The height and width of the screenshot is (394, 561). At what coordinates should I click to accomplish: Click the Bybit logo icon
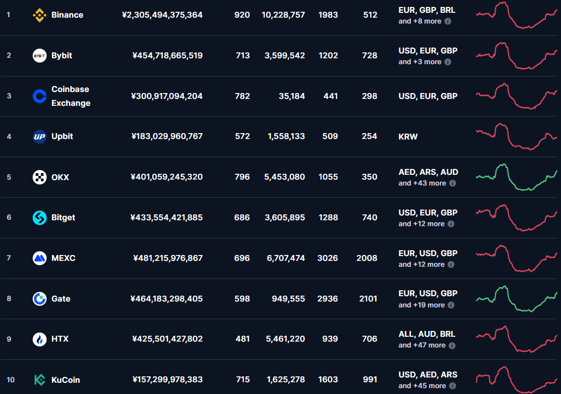tap(39, 56)
